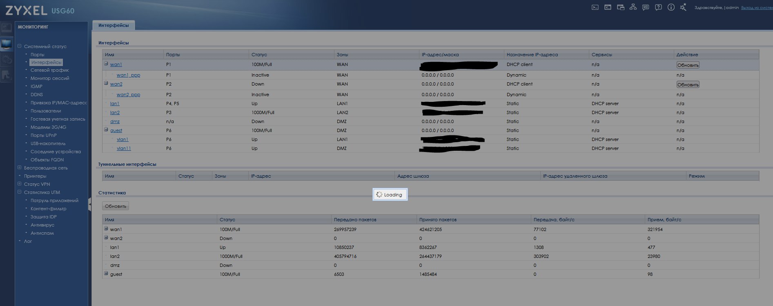773x306 pixels.
Task: Click the Выход из системы logout link
Action: 757,8
